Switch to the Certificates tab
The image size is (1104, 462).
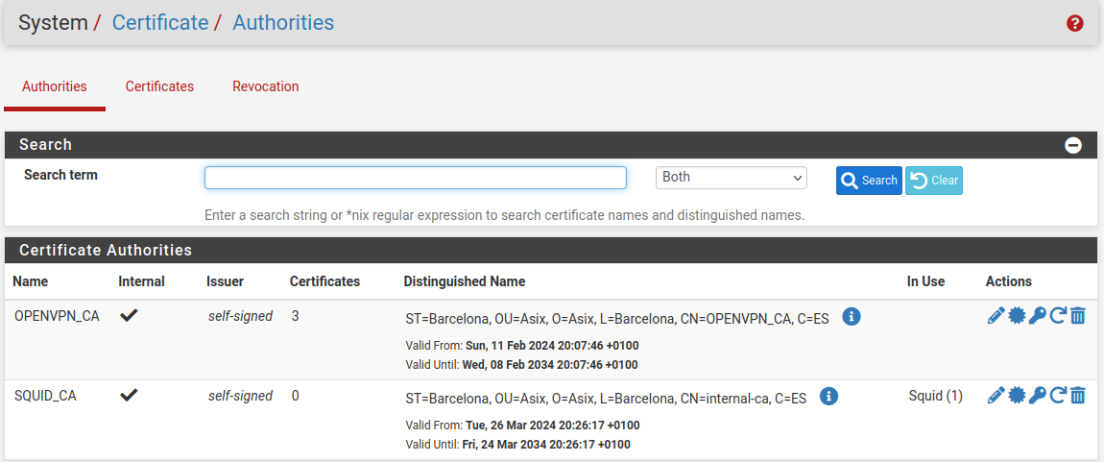pos(159,86)
